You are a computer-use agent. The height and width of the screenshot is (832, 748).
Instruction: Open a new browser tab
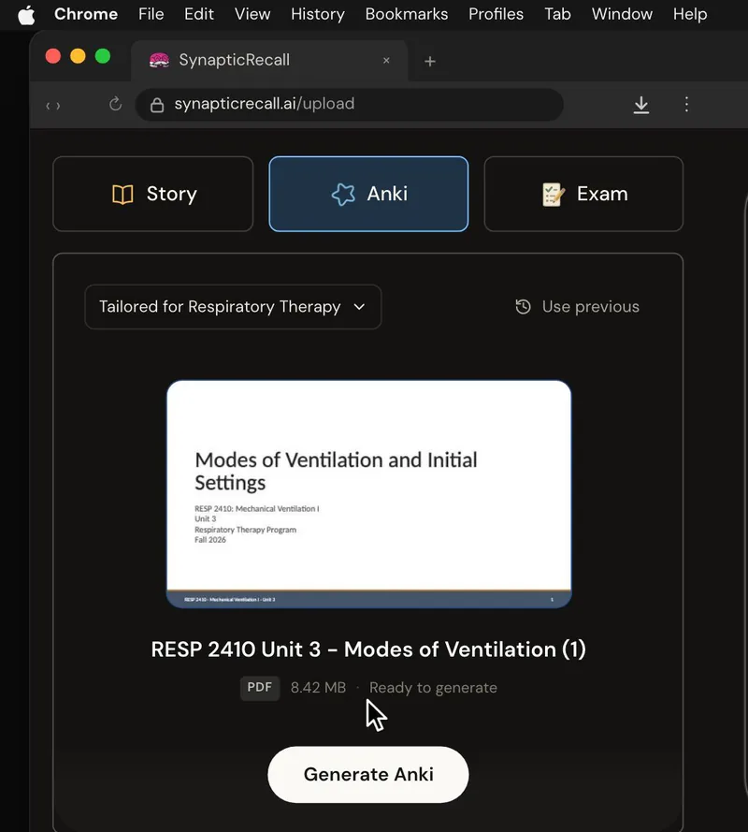click(430, 62)
